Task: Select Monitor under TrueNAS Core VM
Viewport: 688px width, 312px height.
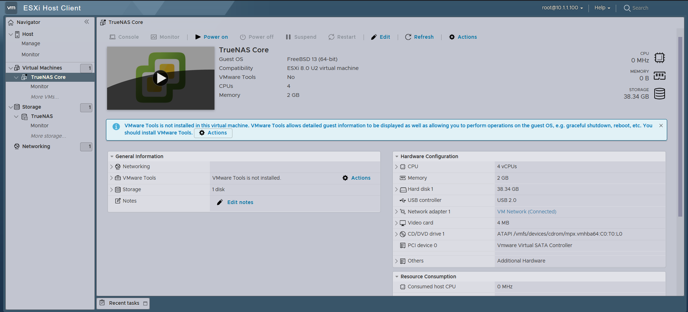Action: point(40,86)
